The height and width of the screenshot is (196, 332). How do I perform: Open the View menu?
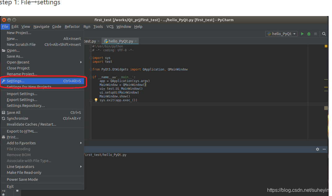[26, 27]
